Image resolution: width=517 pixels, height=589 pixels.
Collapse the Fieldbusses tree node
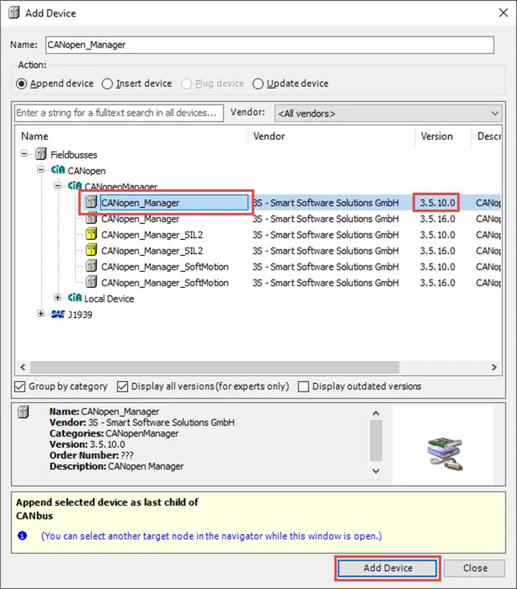click(24, 154)
